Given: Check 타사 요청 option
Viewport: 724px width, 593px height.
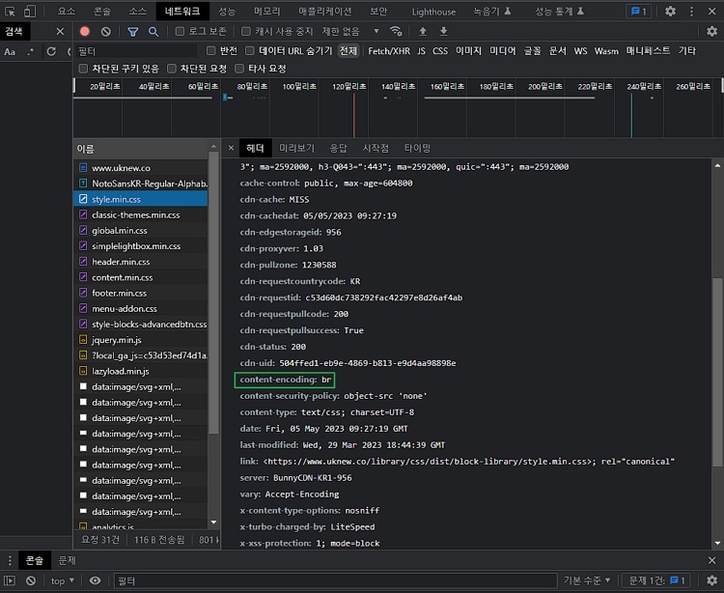Looking at the screenshot, I should click(x=239, y=69).
